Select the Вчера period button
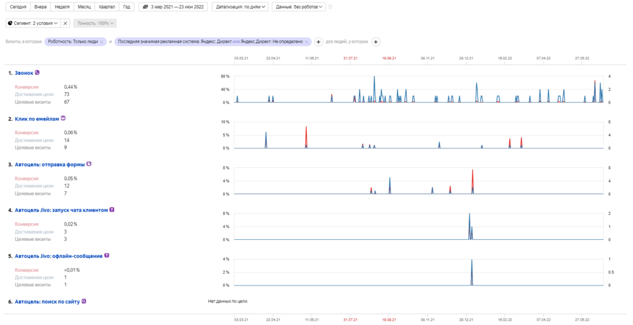The height and width of the screenshot is (325, 633). coord(40,7)
